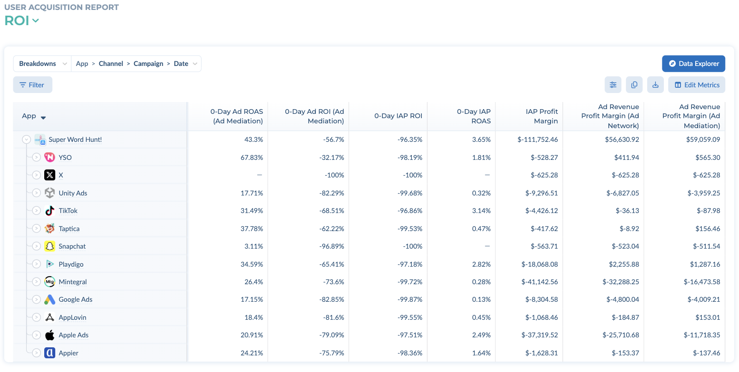Click the AppLovin logo icon
This screenshot has height=372, width=739.
point(49,317)
